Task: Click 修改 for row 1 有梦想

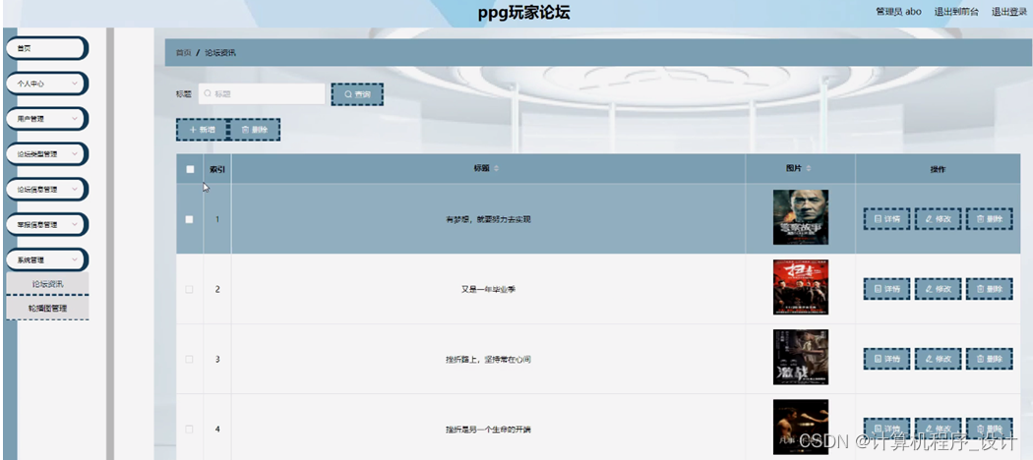Action: pos(939,219)
